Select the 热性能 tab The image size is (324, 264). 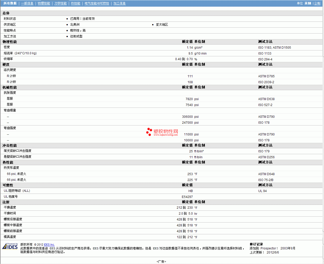pyautogui.click(x=75, y=3)
